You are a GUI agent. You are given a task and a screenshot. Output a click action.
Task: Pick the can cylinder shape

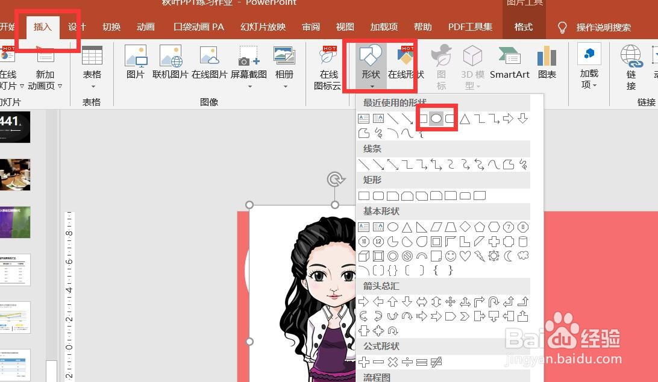523,242
